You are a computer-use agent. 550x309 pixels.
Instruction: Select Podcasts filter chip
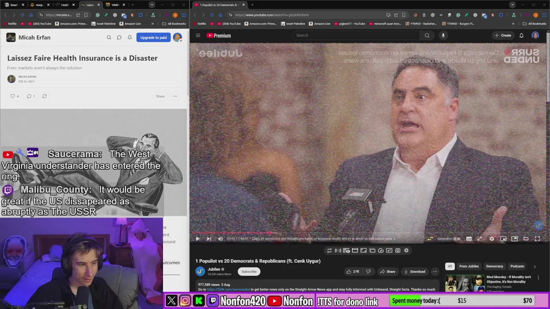tap(517, 266)
